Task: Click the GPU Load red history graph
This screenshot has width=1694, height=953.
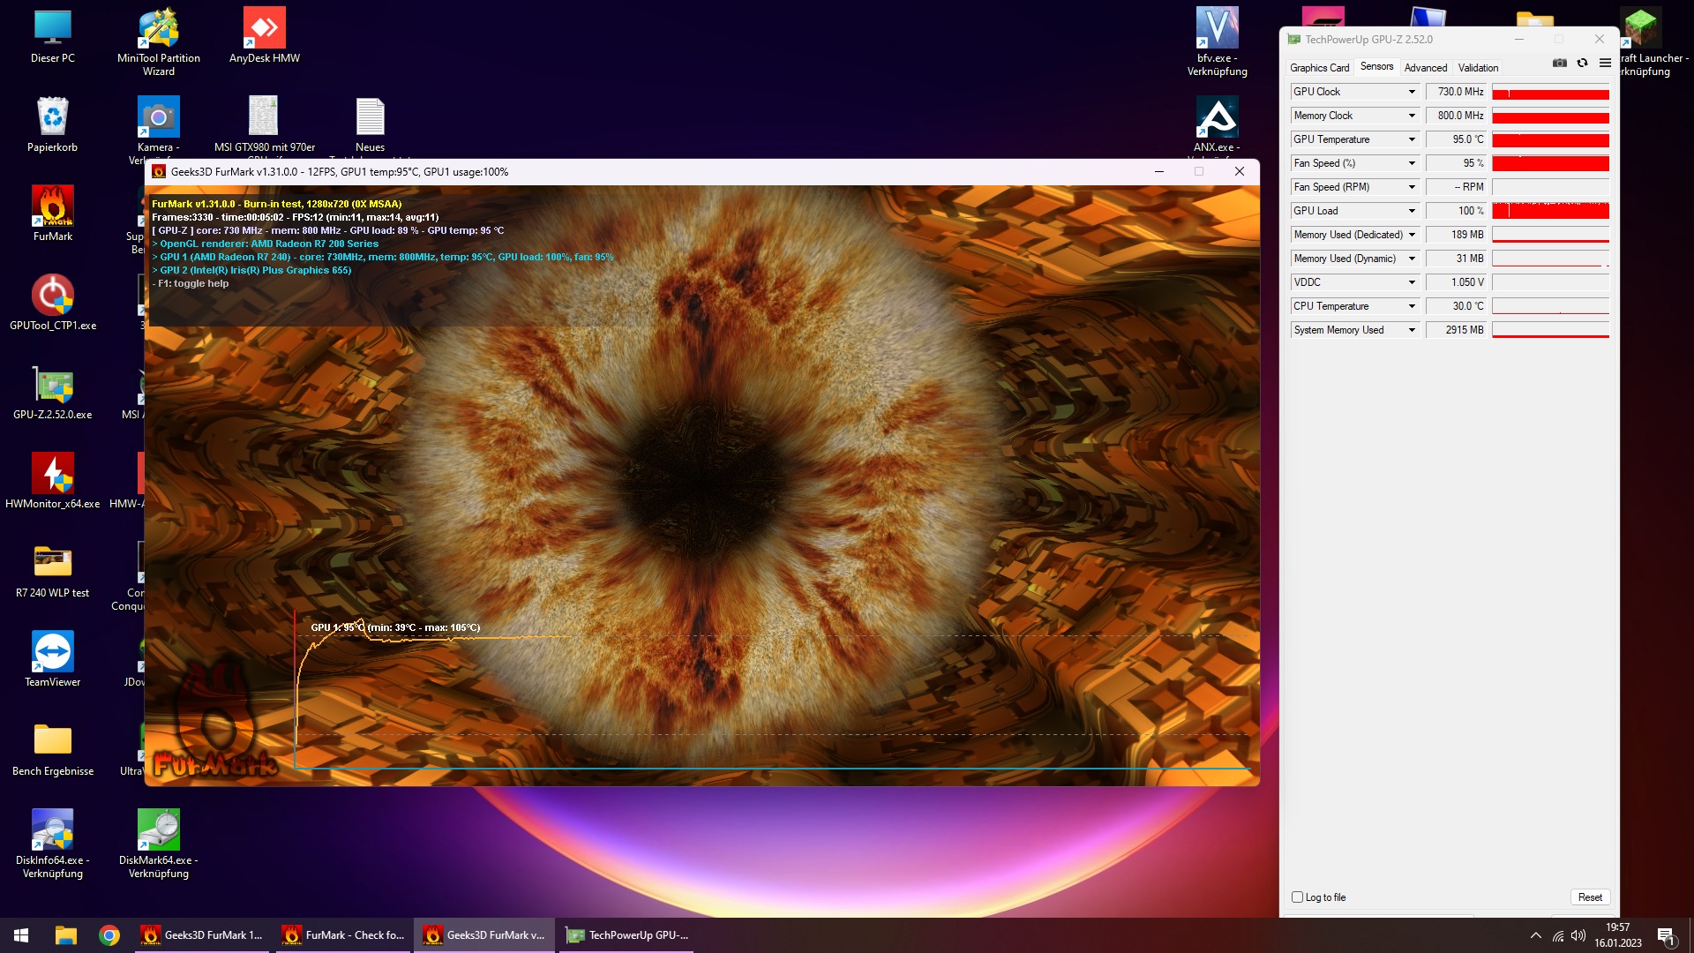Action: (x=1550, y=211)
